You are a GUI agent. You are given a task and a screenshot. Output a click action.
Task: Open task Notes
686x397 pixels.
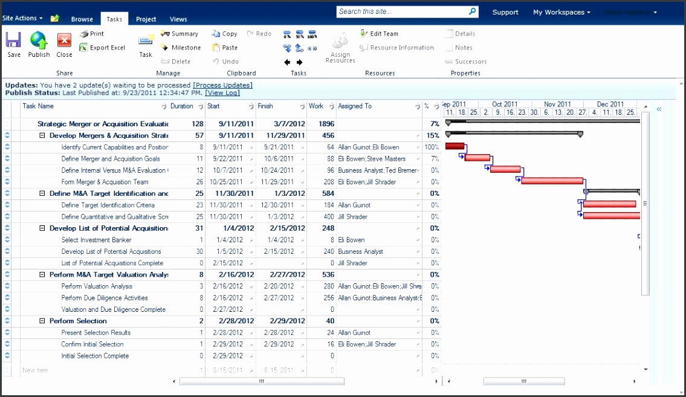[459, 48]
